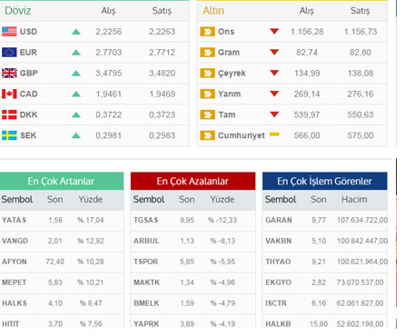
Task: Open the Cumhuriyet gold label
Action: click(242, 135)
